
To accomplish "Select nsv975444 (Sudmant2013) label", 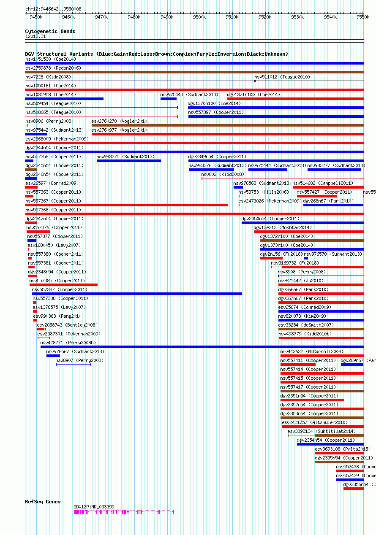I will (x=277, y=165).
